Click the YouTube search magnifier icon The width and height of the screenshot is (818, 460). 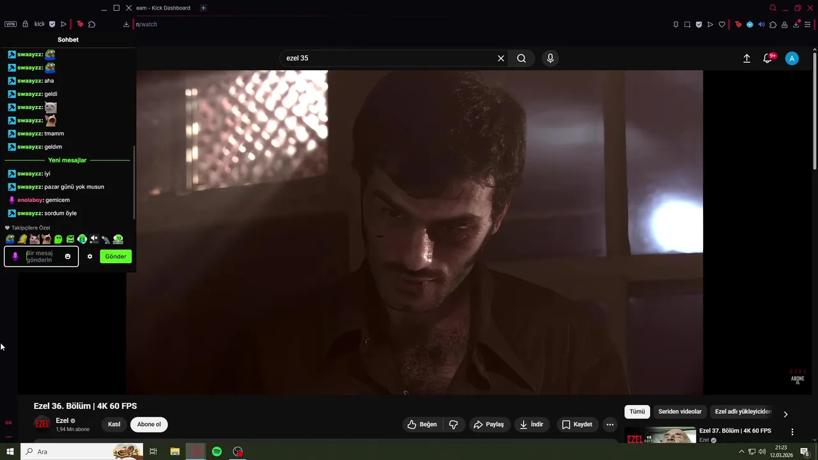point(521,58)
